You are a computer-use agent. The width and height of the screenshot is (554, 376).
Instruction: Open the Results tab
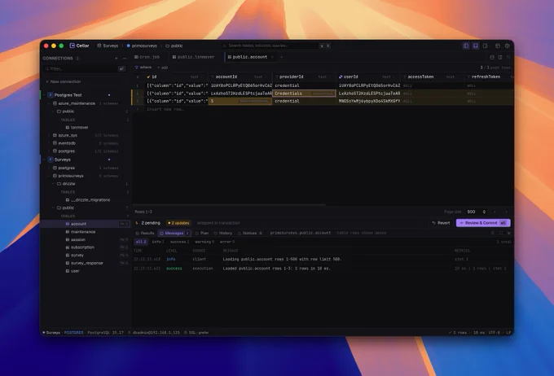point(145,233)
